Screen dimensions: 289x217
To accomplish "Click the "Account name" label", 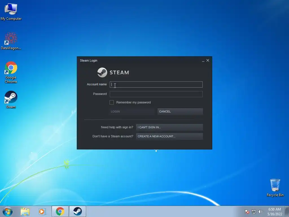I will (97, 84).
